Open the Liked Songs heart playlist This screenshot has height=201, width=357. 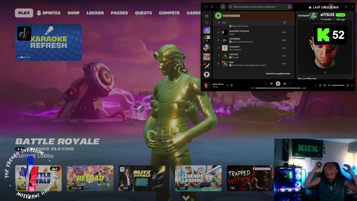click(x=207, y=30)
